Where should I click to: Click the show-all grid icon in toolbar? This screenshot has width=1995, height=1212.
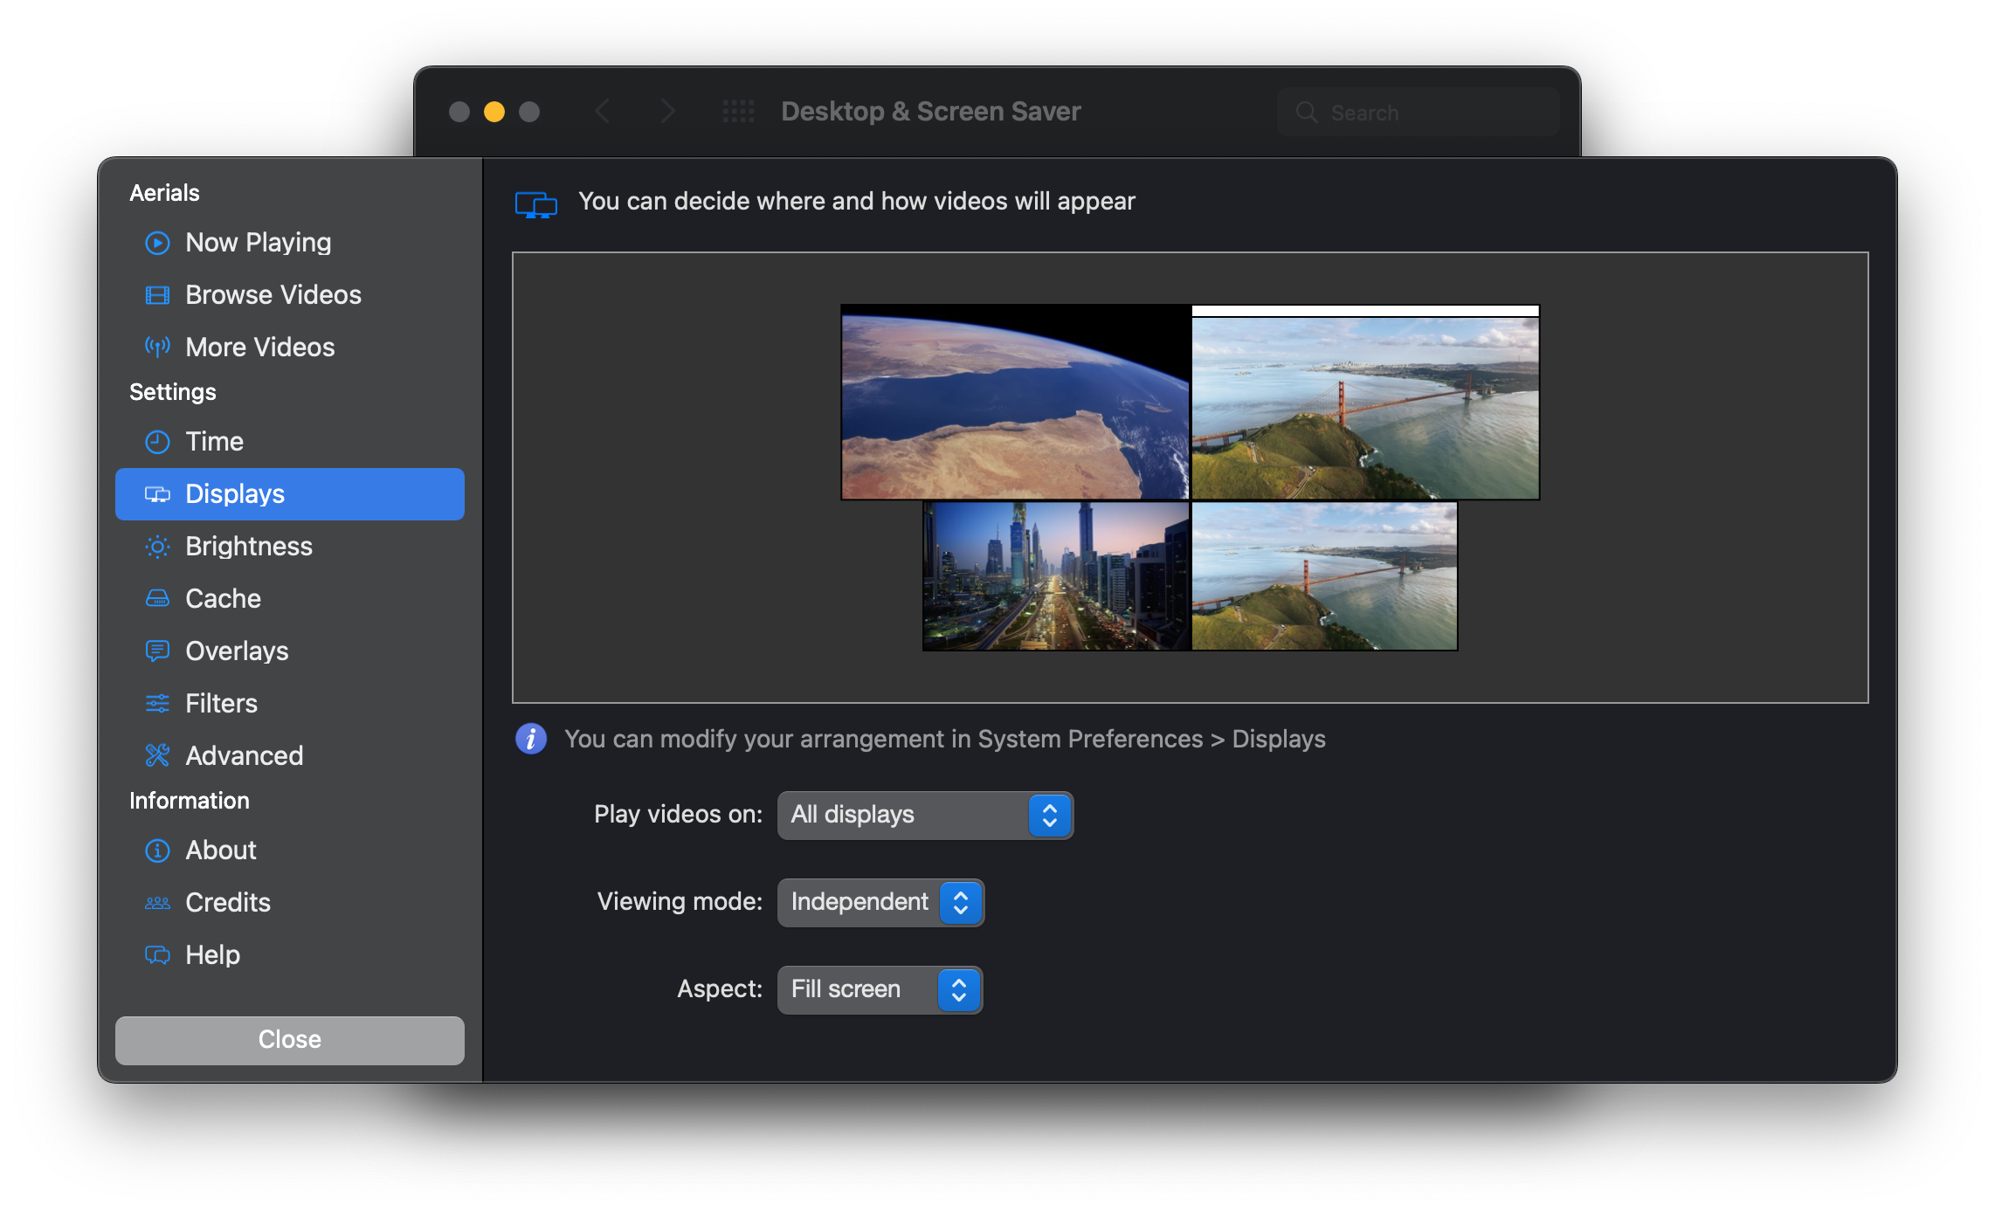(x=738, y=112)
